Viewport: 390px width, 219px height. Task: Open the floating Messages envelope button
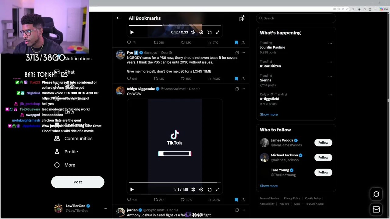pyautogui.click(x=376, y=210)
